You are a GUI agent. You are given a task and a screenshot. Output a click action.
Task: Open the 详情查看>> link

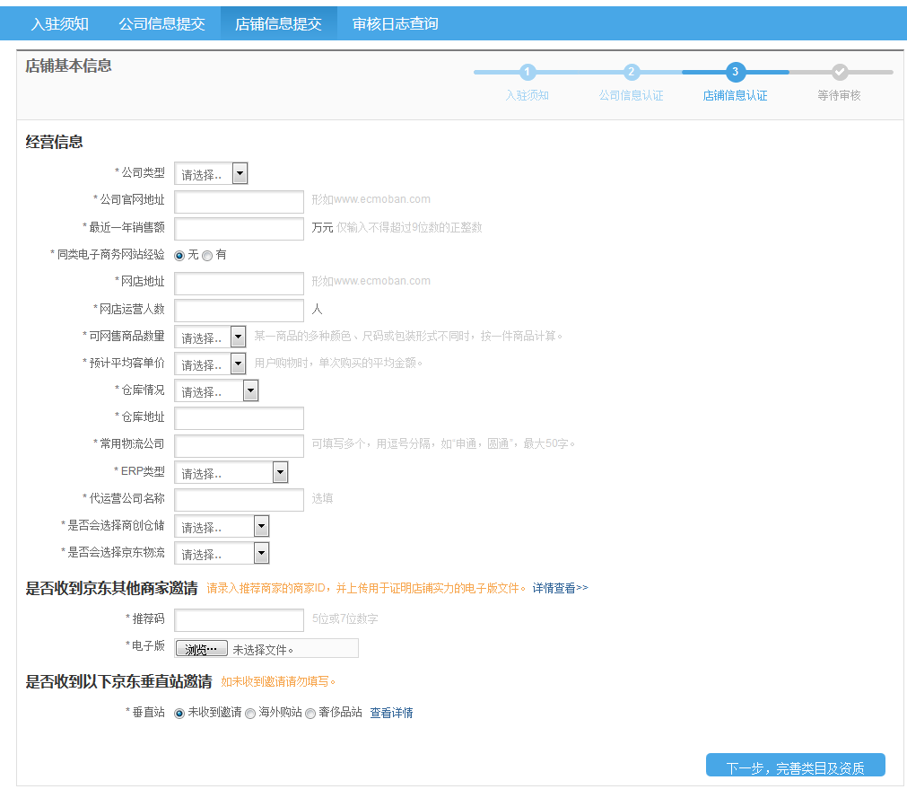[560, 589]
